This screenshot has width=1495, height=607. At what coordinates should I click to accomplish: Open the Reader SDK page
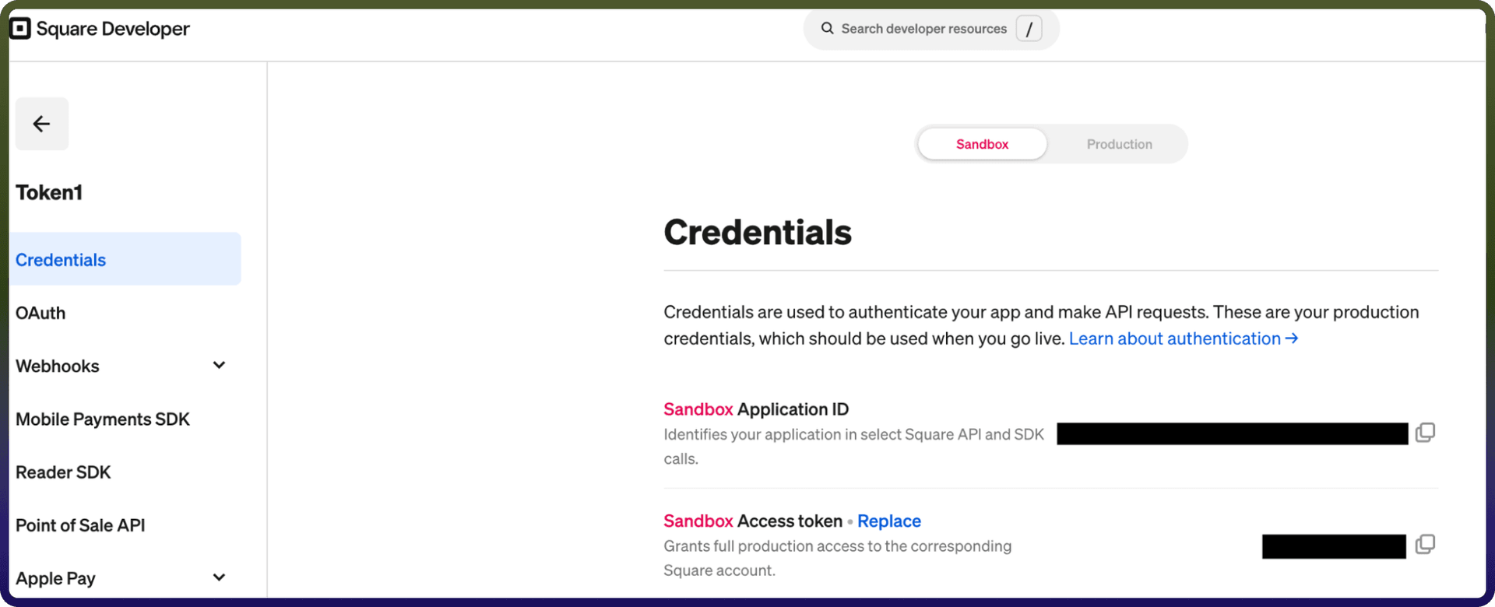(x=63, y=472)
